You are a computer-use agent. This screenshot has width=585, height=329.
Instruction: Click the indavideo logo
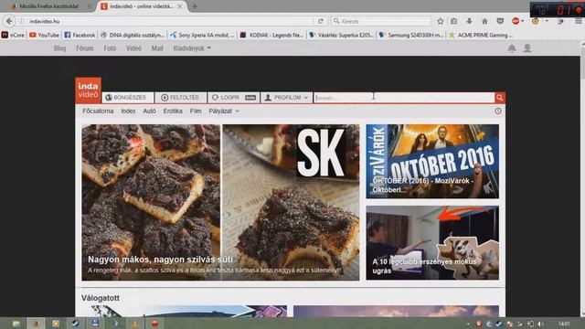tap(88, 90)
